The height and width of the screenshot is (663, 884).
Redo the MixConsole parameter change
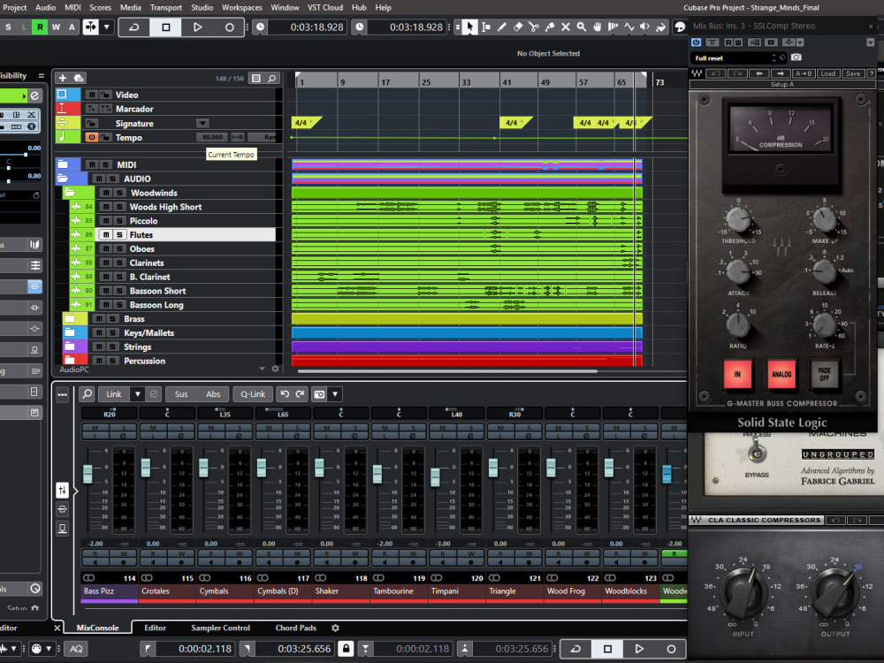[x=300, y=394]
